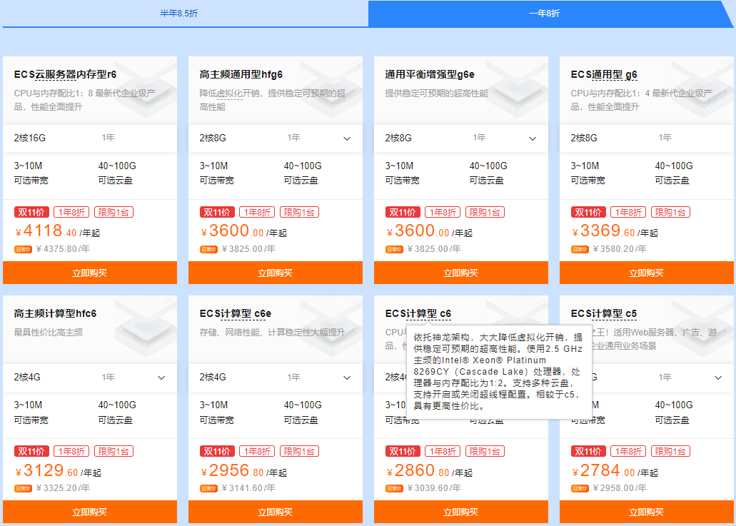Screen dimensions: 736x526
Task: Click 最具性价比高主频 description text
Action: [x=48, y=332]
